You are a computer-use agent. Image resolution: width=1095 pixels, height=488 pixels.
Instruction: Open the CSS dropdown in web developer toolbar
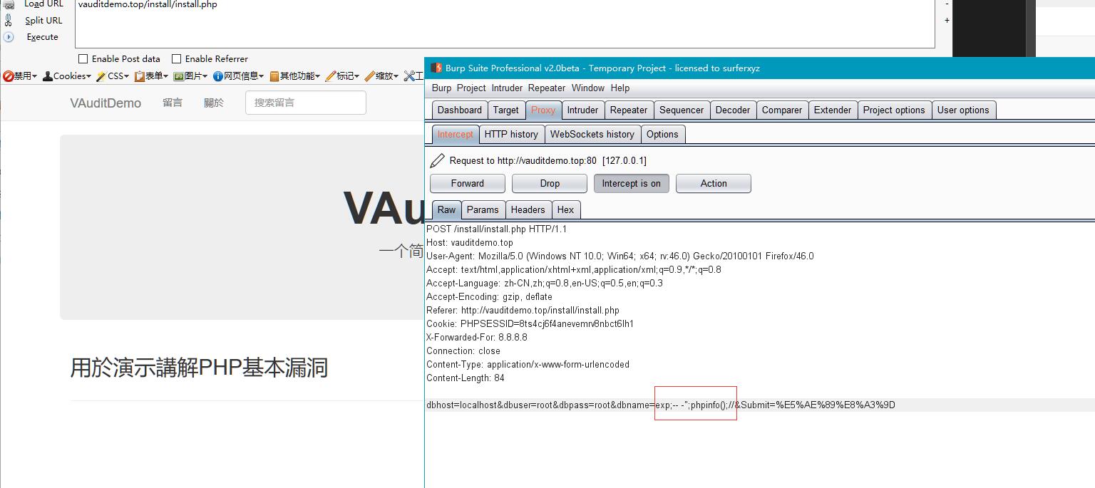(113, 76)
